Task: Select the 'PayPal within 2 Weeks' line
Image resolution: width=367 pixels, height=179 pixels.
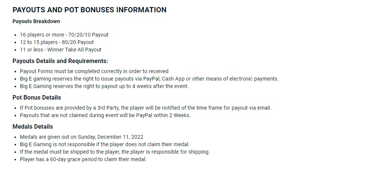Action: [x=105, y=115]
